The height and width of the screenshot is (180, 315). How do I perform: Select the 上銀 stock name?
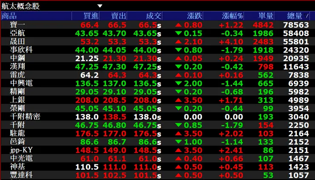pos(18,100)
